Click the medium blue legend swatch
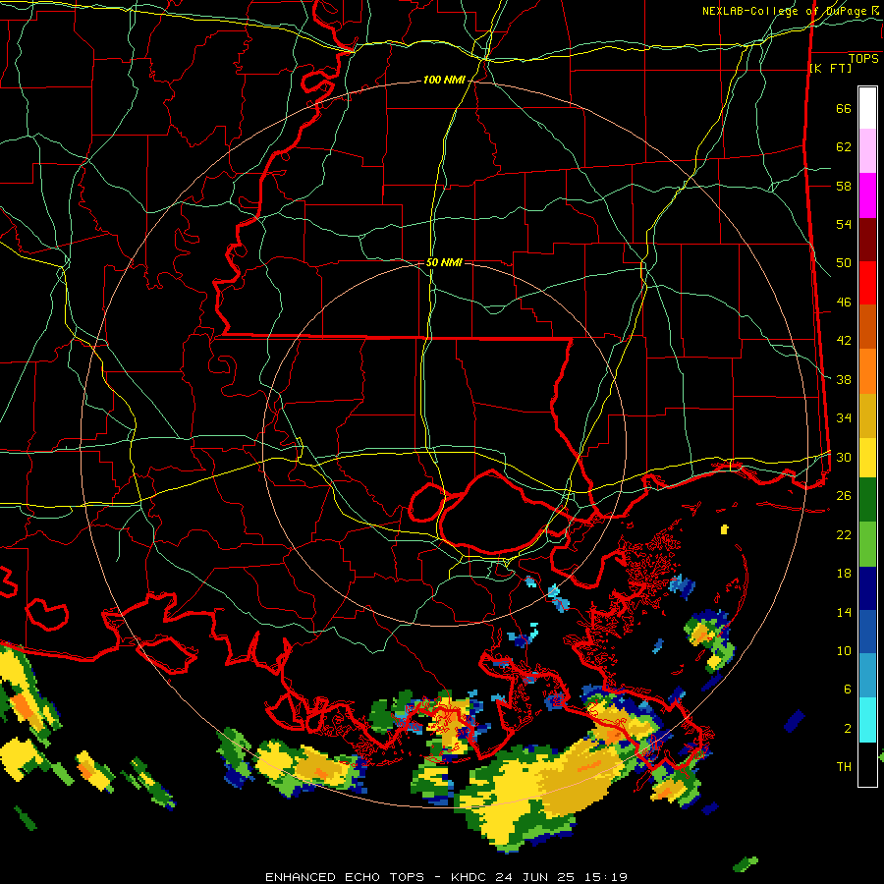Viewport: 884px width, 884px height. [x=867, y=632]
